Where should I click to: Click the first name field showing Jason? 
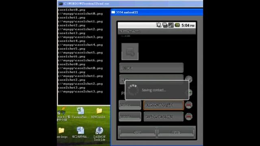click(152, 68)
